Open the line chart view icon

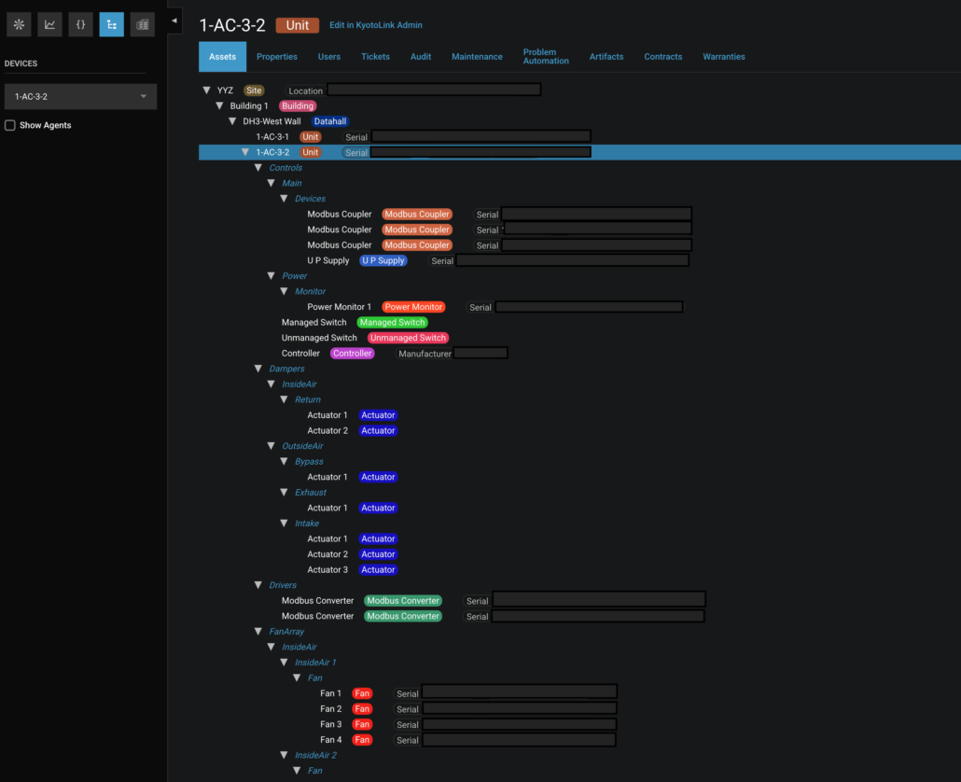click(49, 24)
